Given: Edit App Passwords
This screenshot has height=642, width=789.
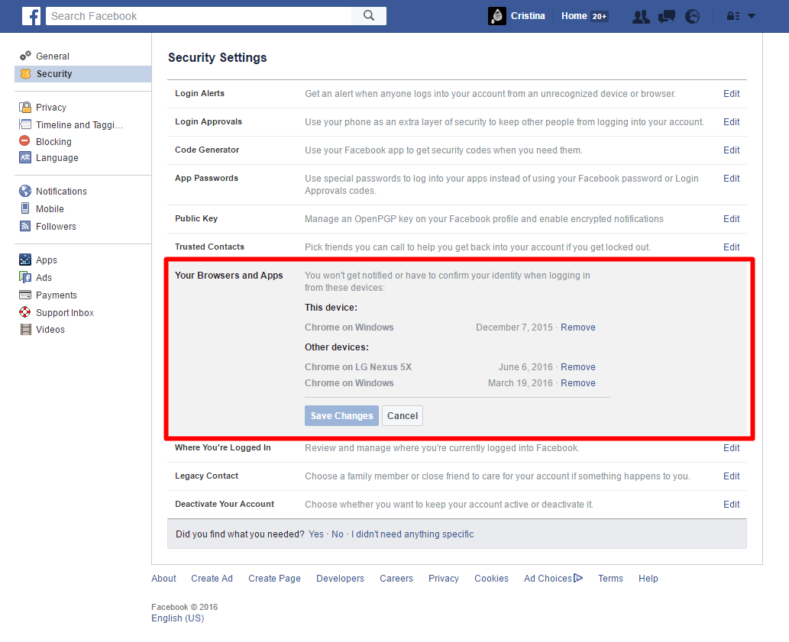Looking at the screenshot, I should (x=731, y=178).
